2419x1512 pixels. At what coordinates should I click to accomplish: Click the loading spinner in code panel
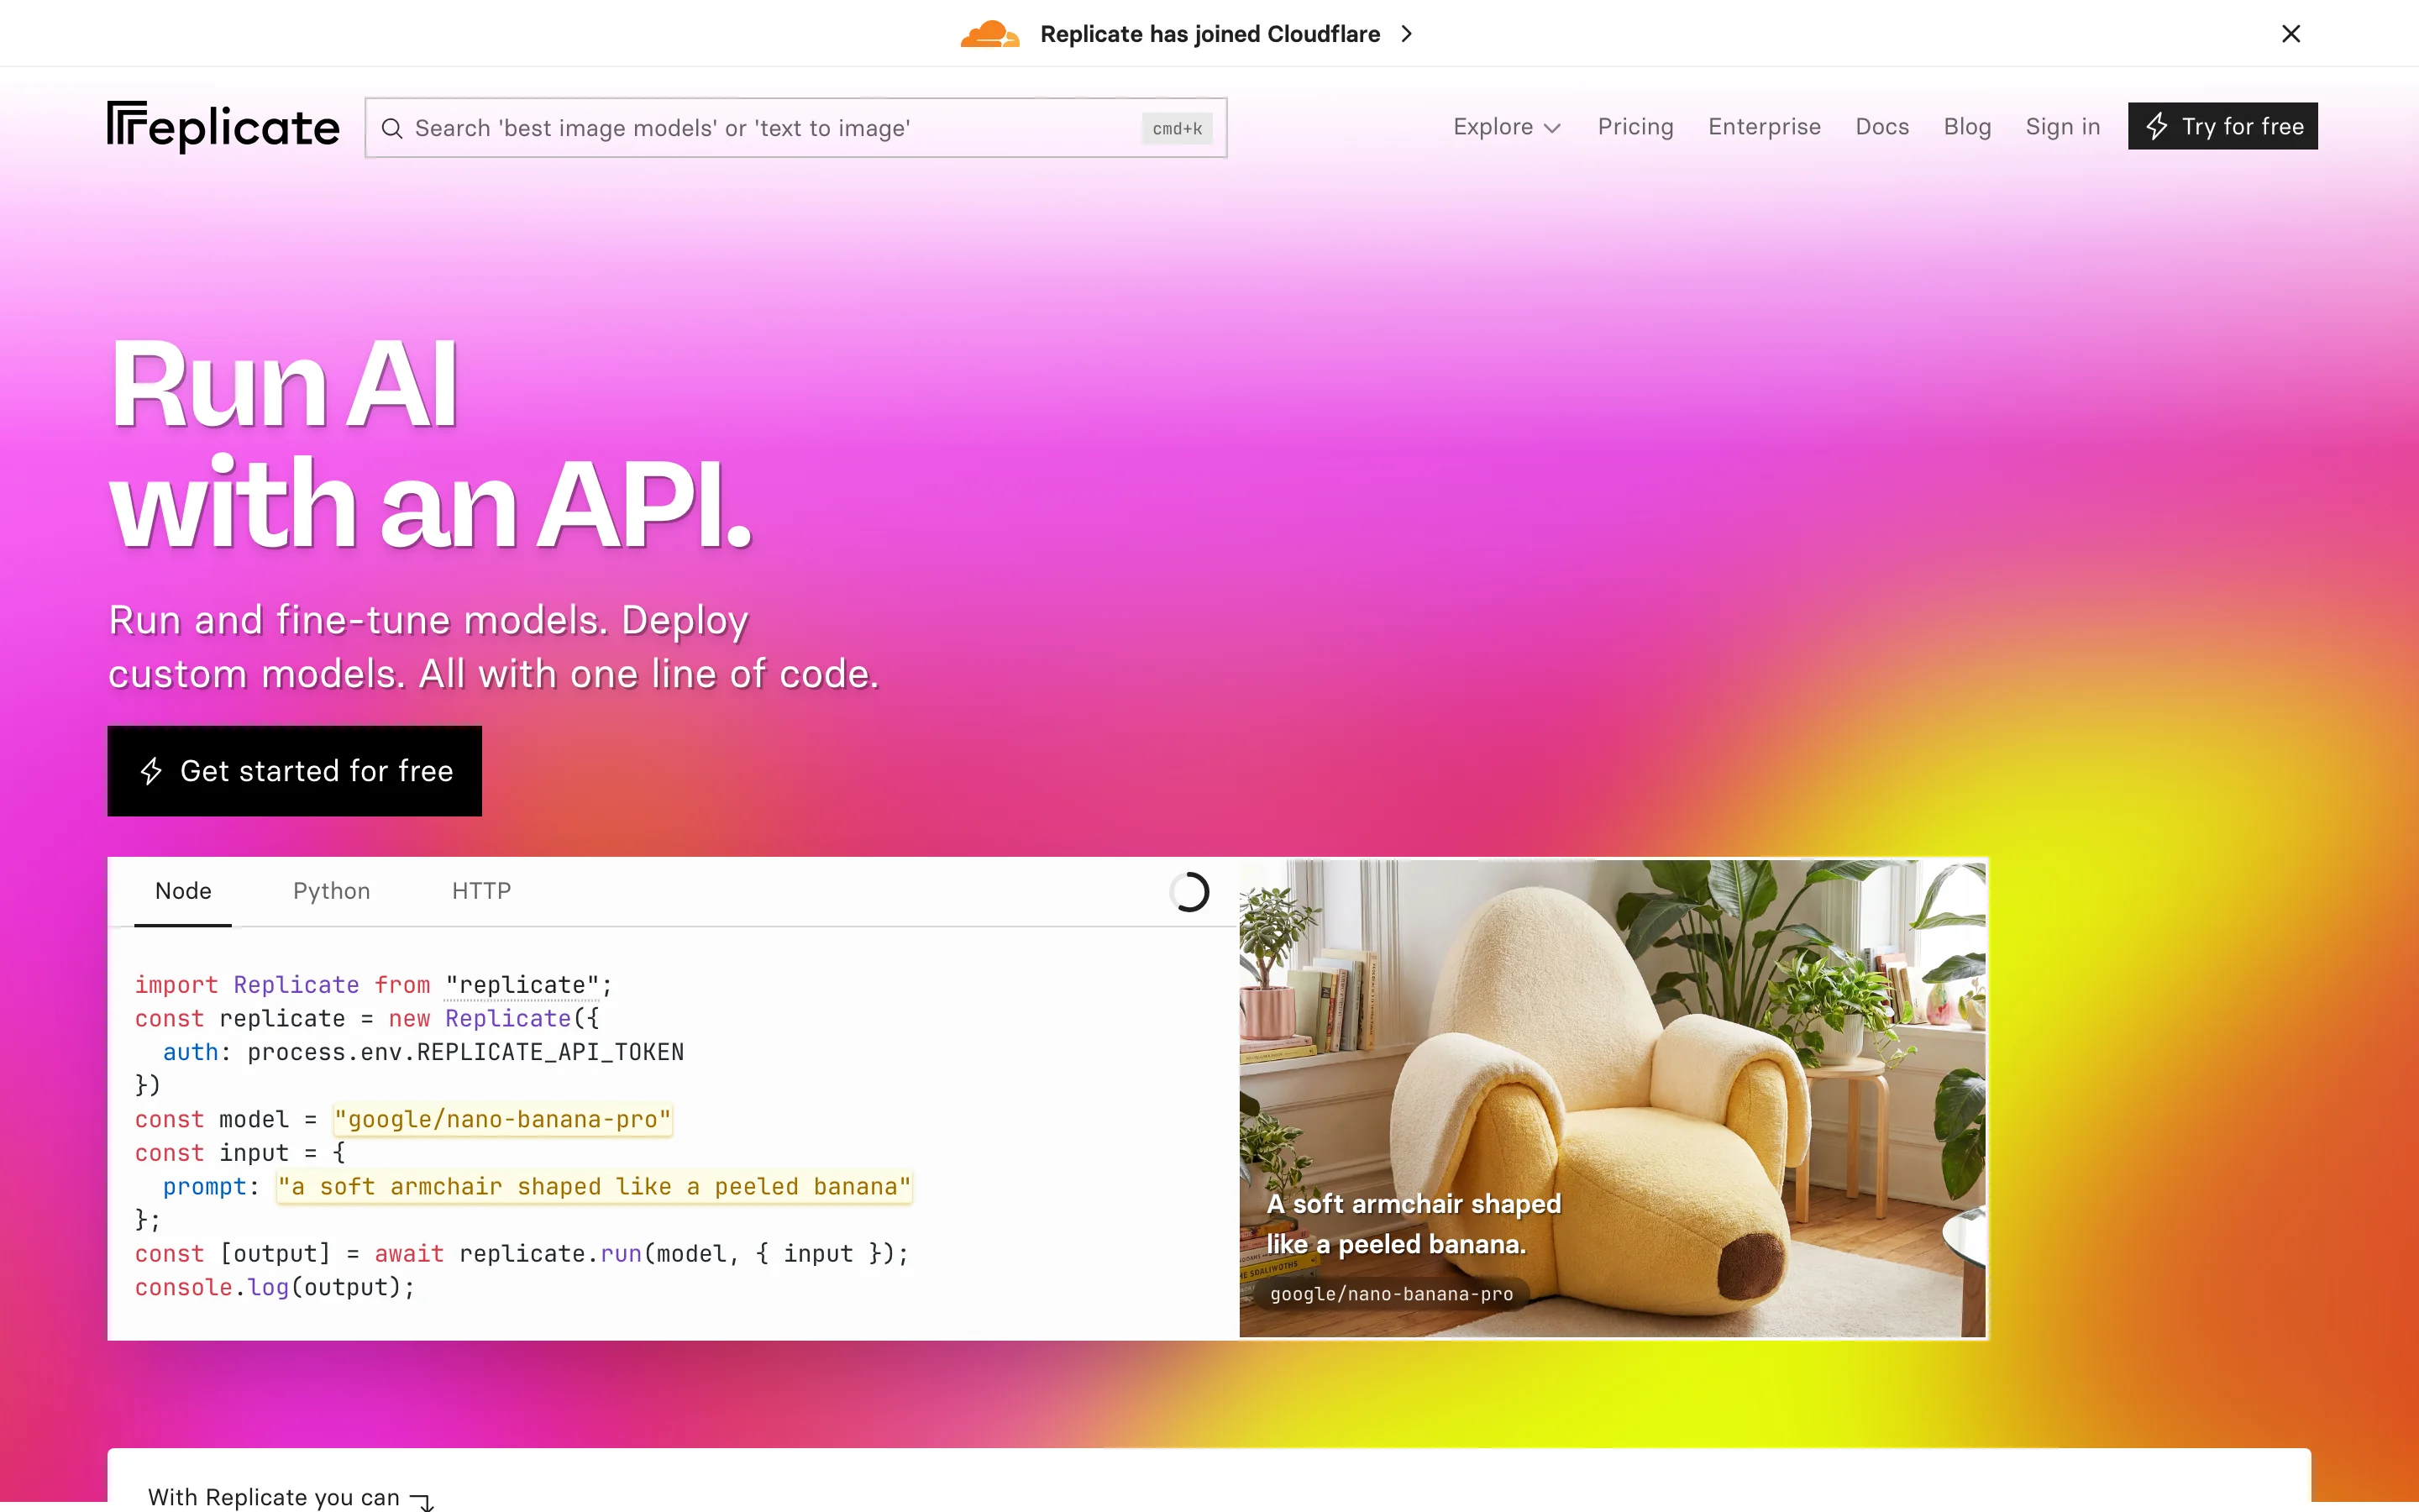[x=1189, y=892]
